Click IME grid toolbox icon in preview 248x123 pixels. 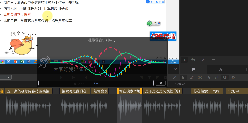pos(163,2)
